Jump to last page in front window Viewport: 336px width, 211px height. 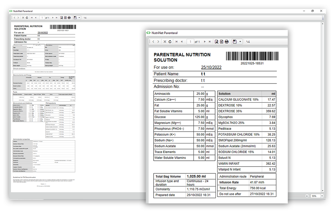click(x=210, y=42)
